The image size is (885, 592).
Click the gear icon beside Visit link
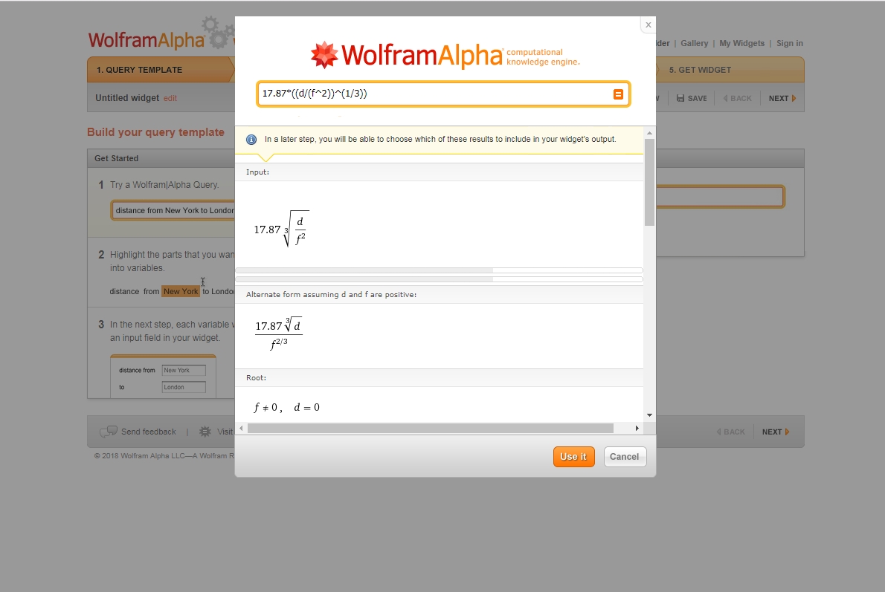tap(205, 432)
